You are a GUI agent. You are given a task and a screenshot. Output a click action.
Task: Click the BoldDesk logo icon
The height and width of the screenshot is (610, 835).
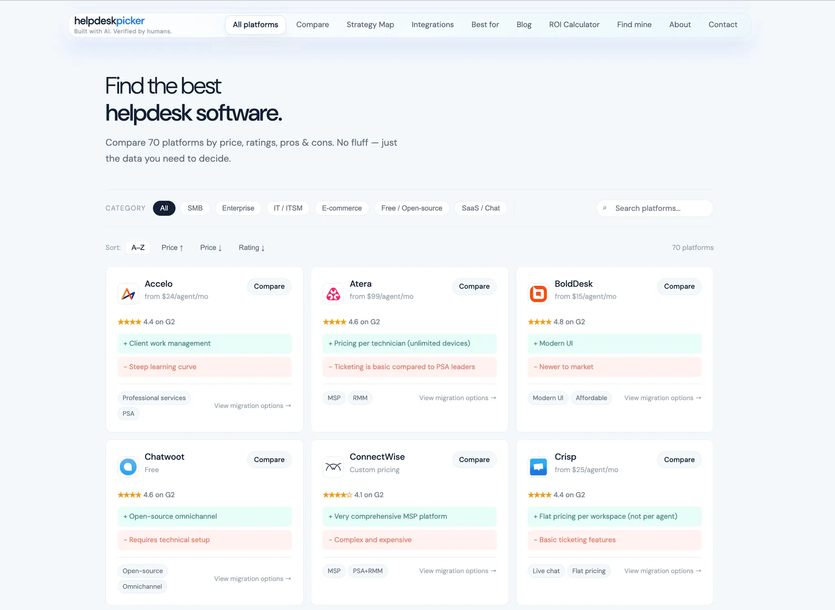[538, 294]
